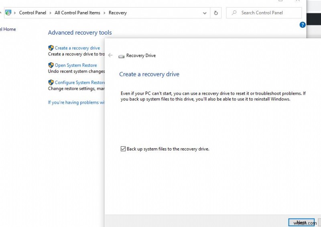
Task: Click the Recovery Drive title icon
Action: tap(121, 56)
